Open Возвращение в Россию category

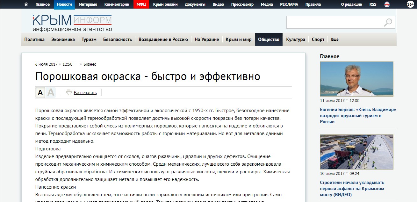point(163,40)
